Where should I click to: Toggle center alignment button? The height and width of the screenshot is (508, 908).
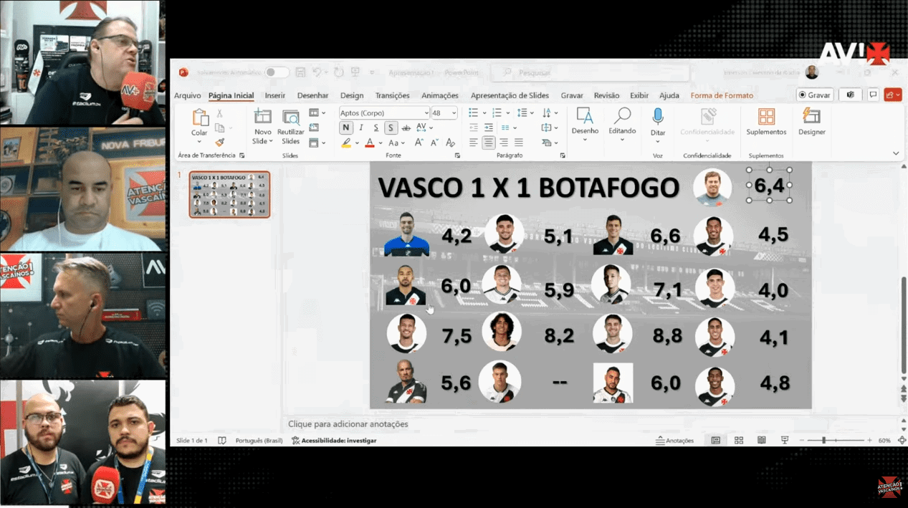tap(489, 143)
